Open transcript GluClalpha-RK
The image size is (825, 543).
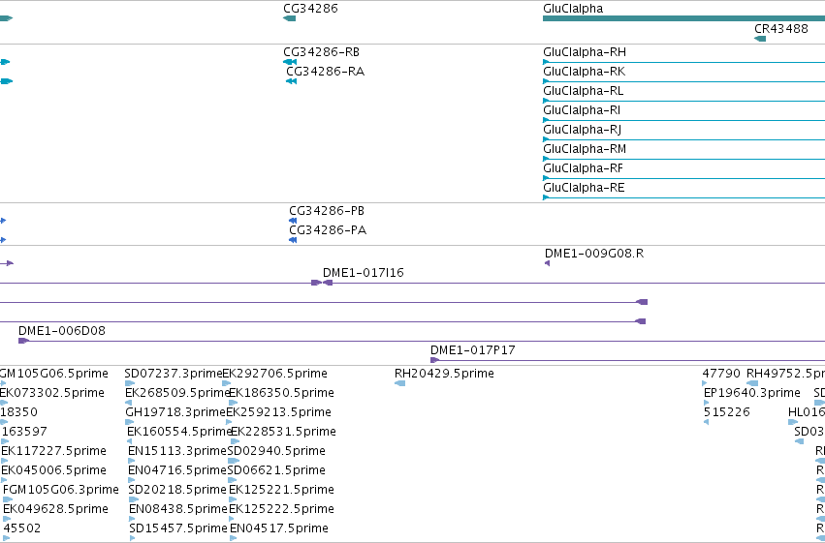click(x=584, y=72)
